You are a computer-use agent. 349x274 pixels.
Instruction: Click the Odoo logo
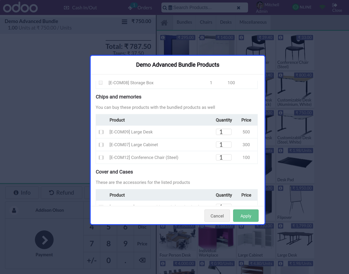[20, 7]
